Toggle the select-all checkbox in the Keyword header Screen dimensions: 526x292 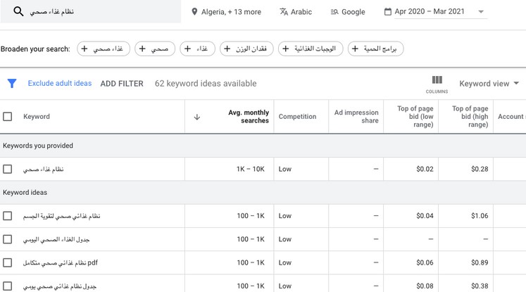[7, 116]
